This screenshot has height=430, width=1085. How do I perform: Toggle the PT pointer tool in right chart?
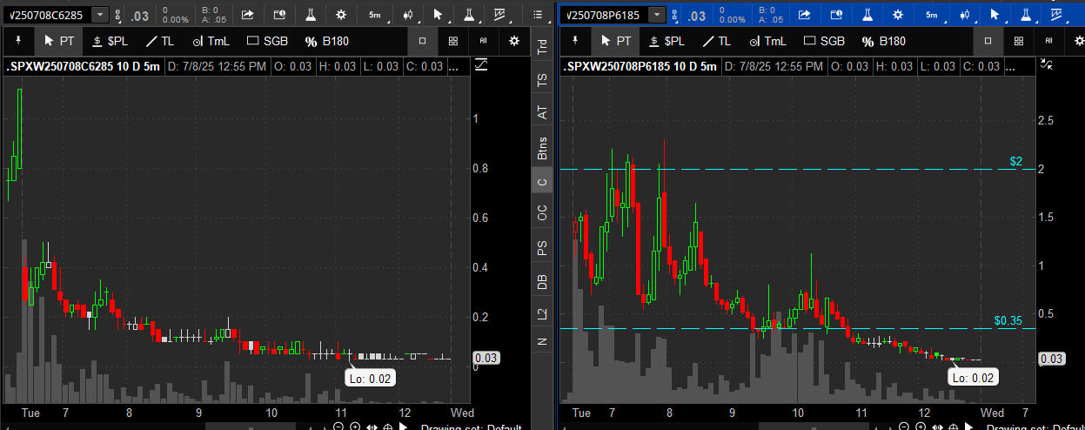(615, 41)
